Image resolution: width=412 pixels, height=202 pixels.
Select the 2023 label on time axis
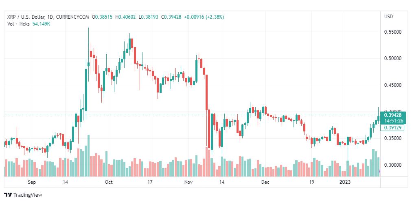click(x=345, y=183)
